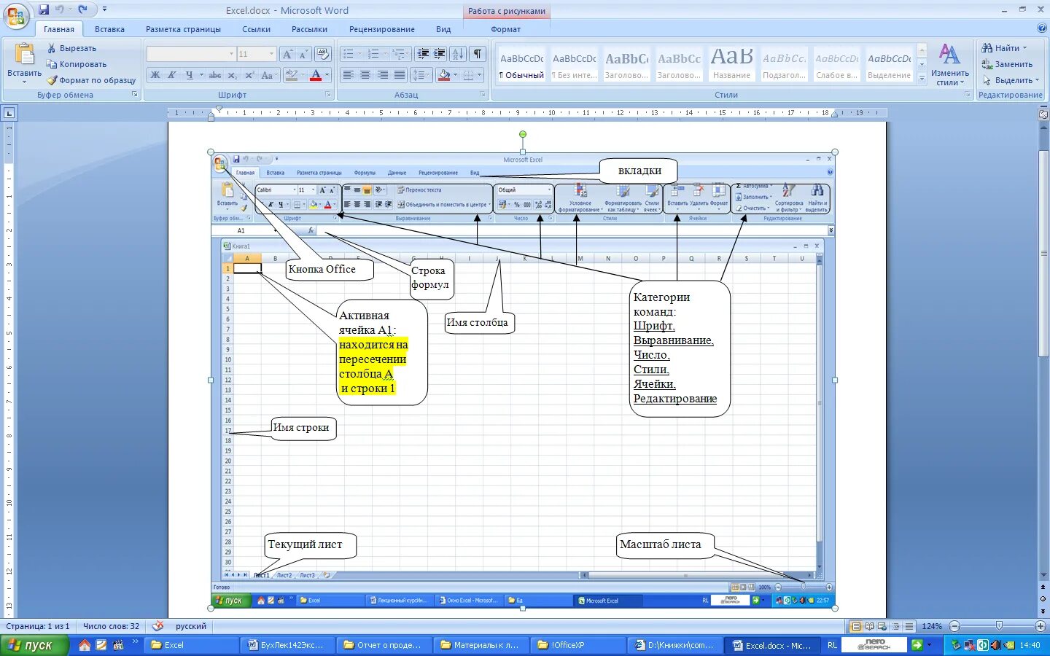Expand the styles gallery More arrow
This screenshot has height=656, width=1050.
(x=922, y=77)
